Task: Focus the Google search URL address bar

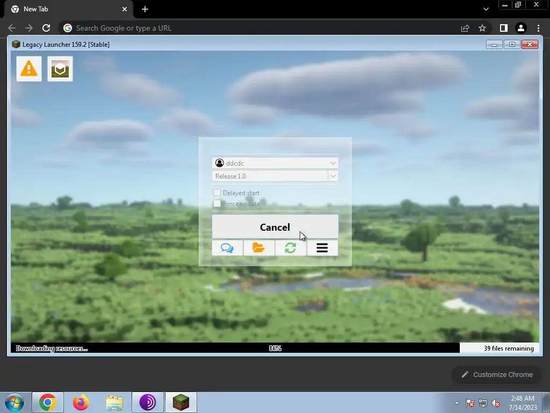Action: [x=259, y=28]
